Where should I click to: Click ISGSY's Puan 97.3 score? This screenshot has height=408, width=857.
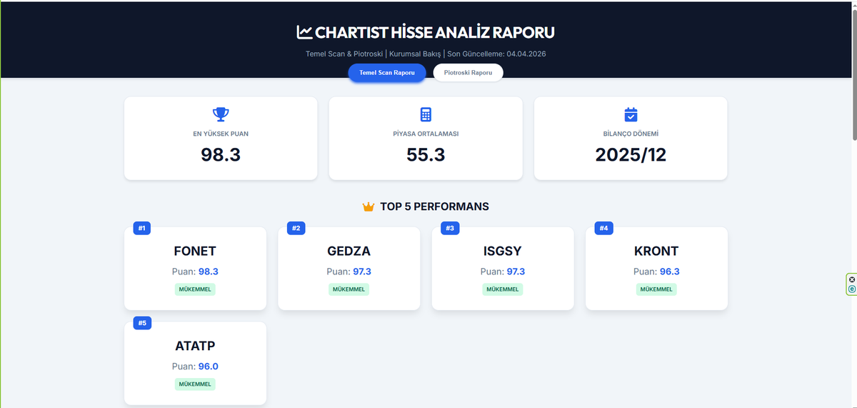click(x=503, y=272)
